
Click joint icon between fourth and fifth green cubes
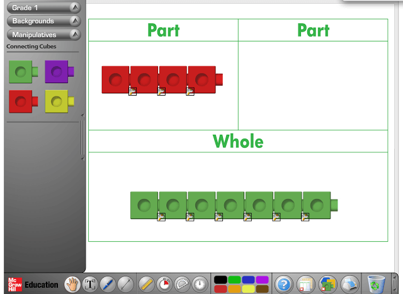tap(247, 217)
